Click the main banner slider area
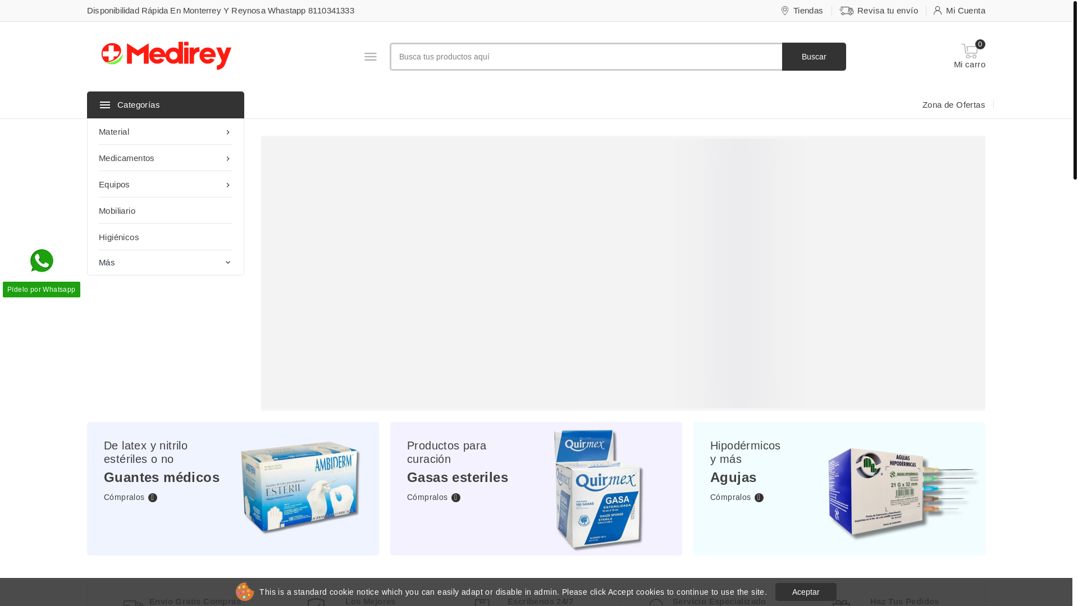 (x=623, y=273)
